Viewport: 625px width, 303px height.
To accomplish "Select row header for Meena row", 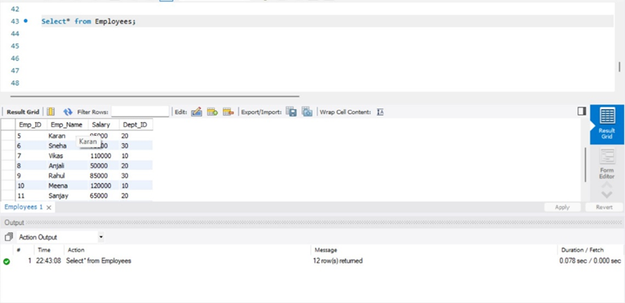I will click(7, 186).
